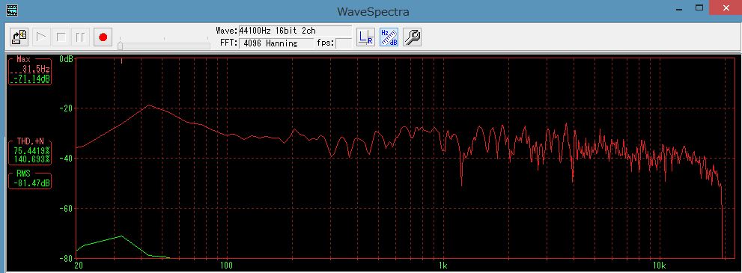Start recording with the red record button
The width and height of the screenshot is (742, 273).
103,37
